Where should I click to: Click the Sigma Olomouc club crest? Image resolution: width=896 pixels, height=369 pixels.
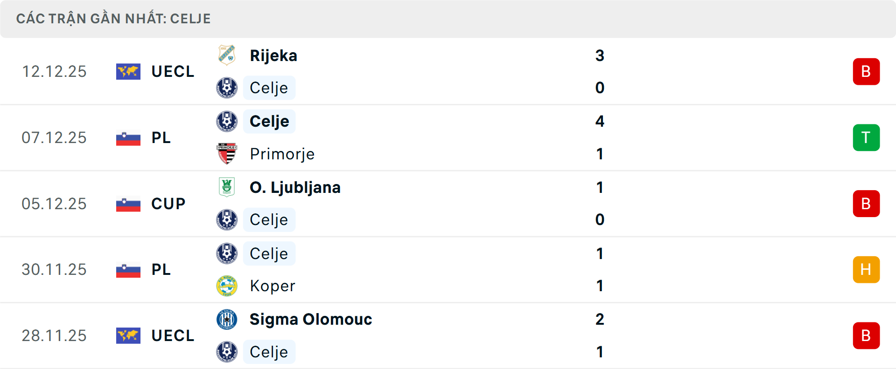pyautogui.click(x=227, y=319)
